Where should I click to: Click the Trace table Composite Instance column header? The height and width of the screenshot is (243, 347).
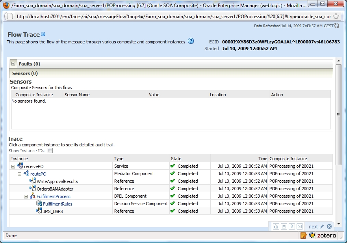(300, 159)
